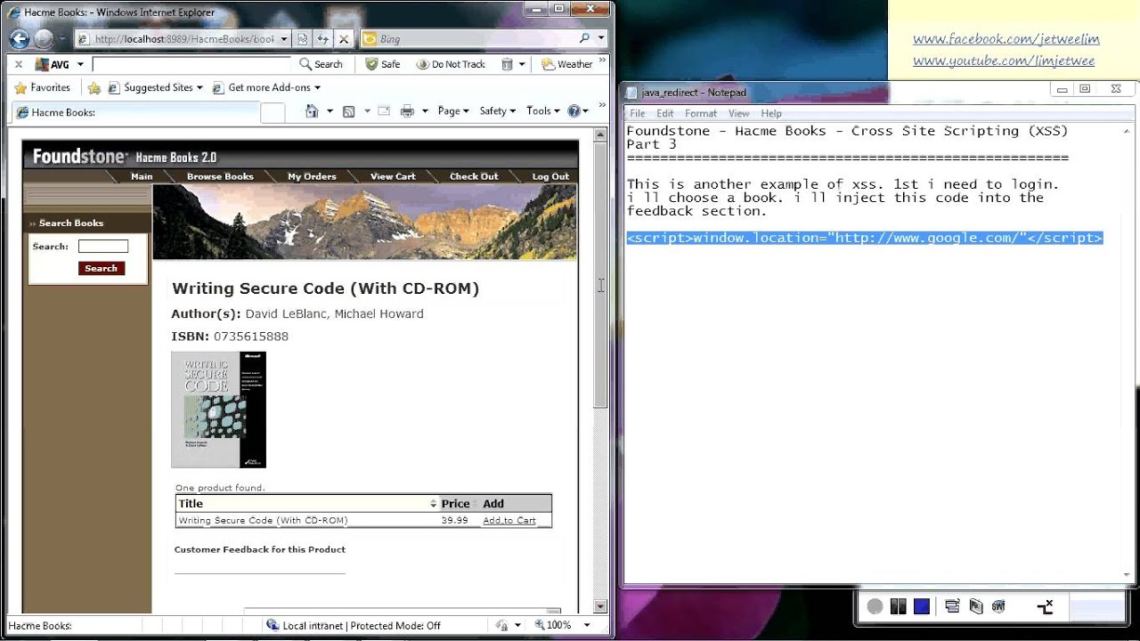This screenshot has height=641, width=1140.
Task: Open Notepad Edit menu
Action: point(665,113)
